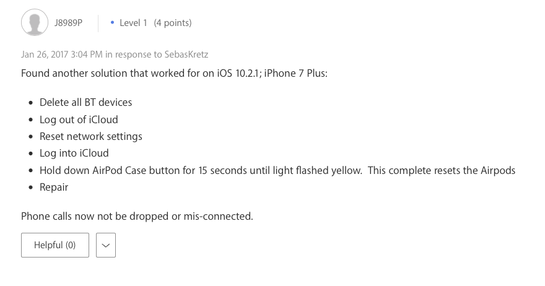The height and width of the screenshot is (286, 545).
Task: Click the Log out of iCloud step
Action: pos(79,119)
